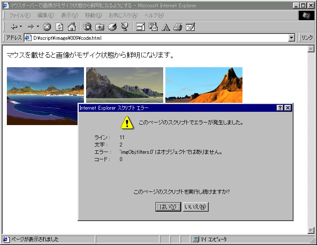Open the お気に入り(A) menu

[123, 15]
